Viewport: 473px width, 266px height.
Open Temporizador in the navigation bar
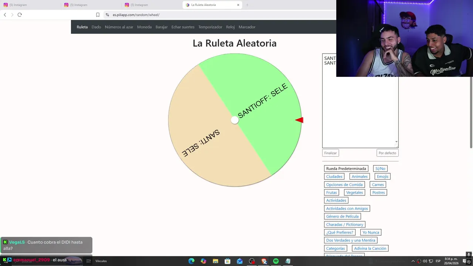pos(210,27)
